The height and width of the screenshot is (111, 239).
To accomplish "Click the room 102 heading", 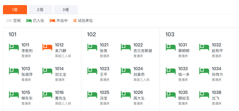I will [92, 34].
